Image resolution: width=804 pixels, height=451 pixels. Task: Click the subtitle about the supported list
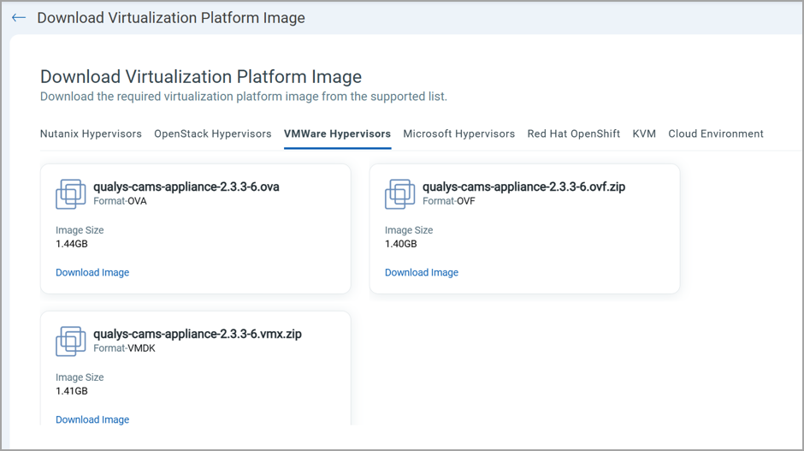[244, 97]
